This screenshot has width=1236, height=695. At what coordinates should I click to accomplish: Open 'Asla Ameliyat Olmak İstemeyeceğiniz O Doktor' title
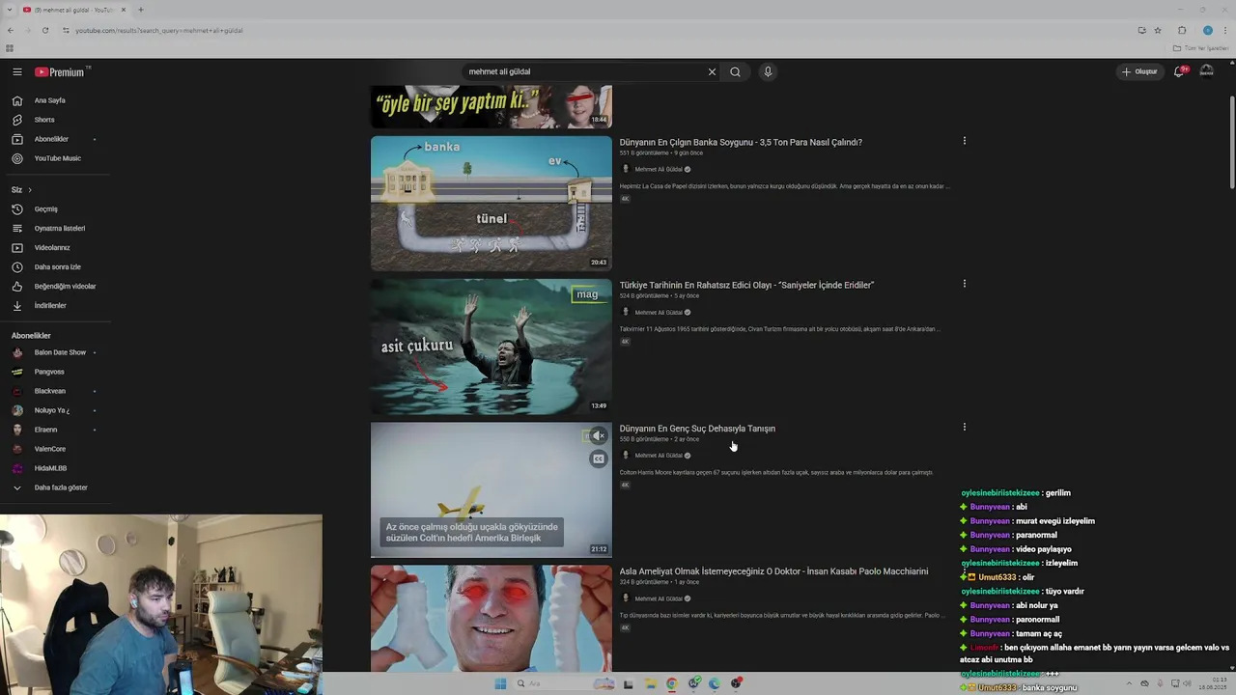[x=773, y=571]
